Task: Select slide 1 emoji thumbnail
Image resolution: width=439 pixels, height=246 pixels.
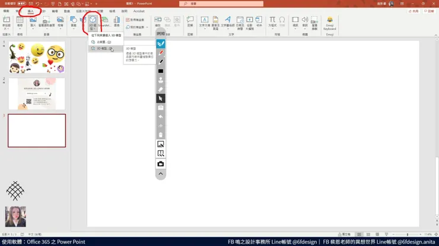Action: tap(37, 57)
